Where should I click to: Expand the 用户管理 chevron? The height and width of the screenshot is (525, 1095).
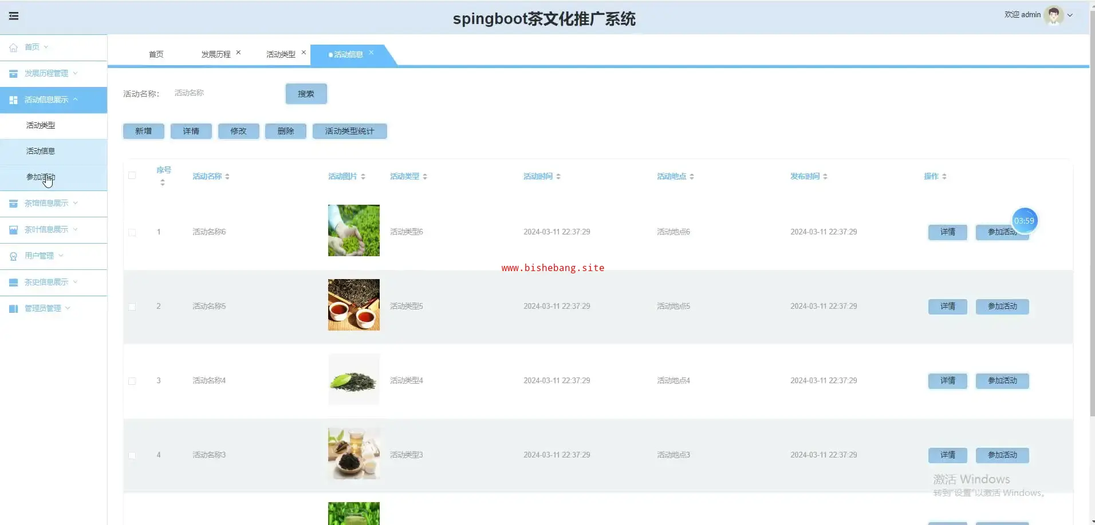[61, 256]
